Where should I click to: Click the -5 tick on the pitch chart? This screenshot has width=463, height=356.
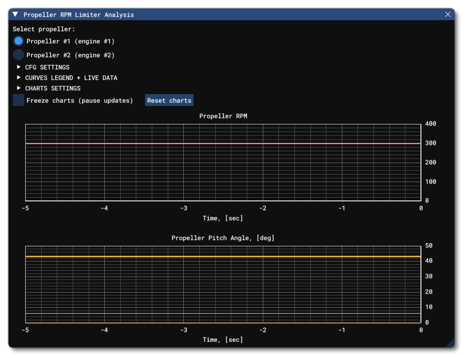tap(26, 330)
